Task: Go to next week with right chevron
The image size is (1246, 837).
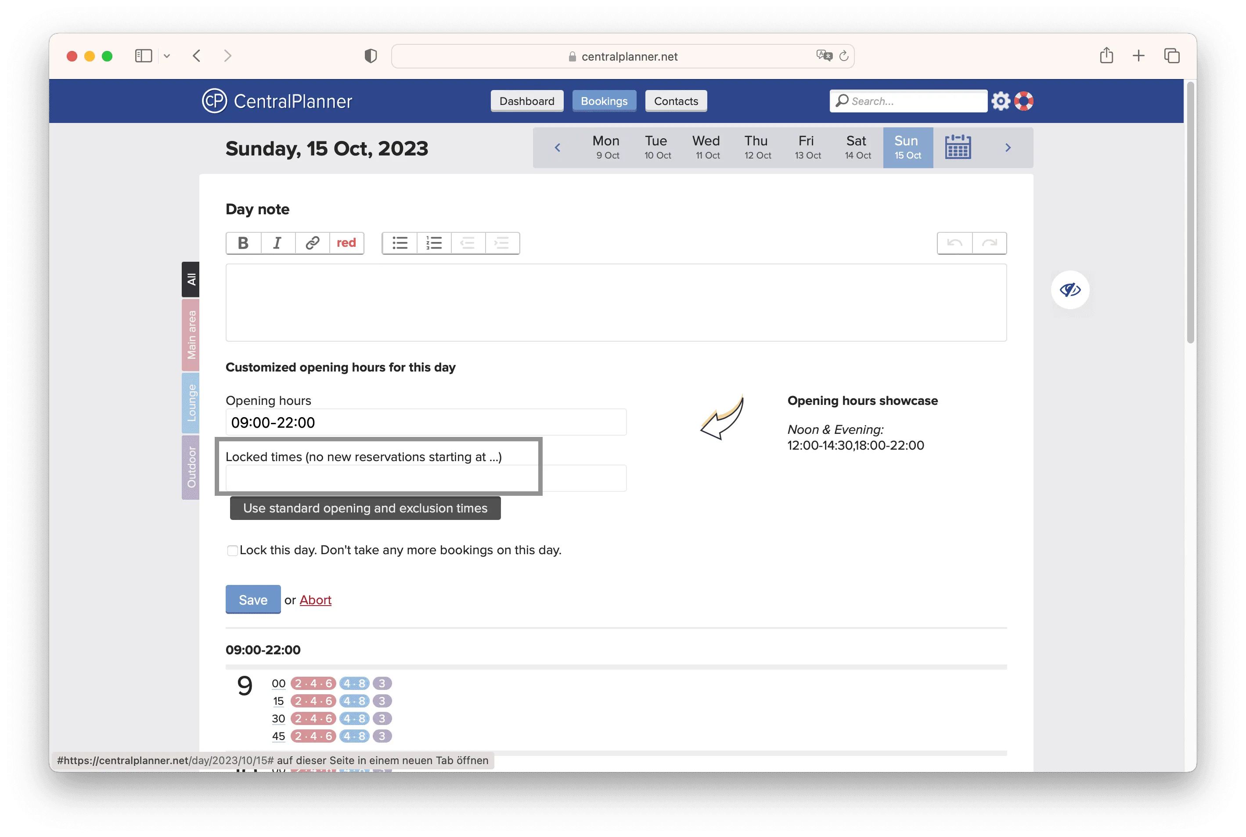Action: [1008, 148]
